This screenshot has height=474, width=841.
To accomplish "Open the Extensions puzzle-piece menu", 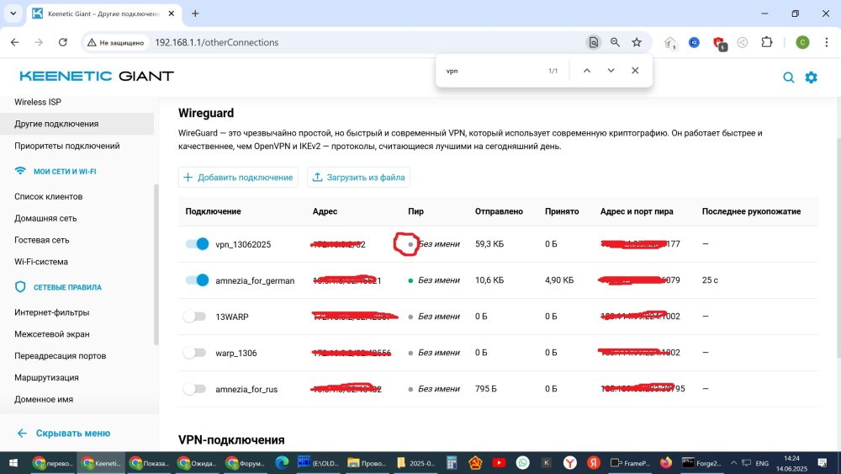I will (767, 42).
